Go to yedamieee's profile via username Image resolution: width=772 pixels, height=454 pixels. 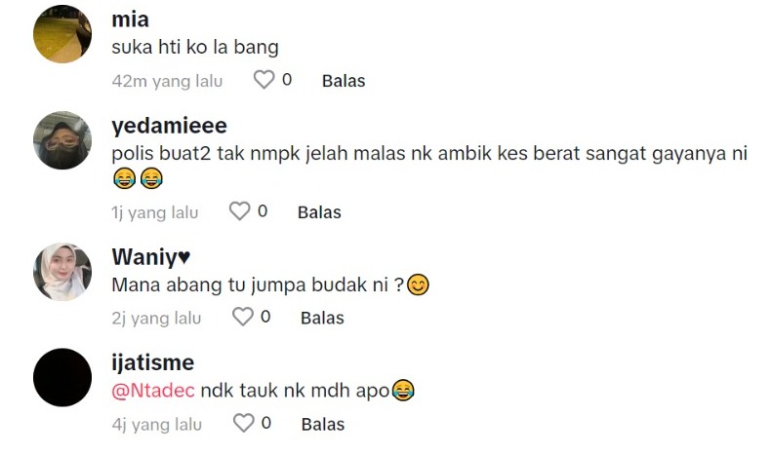point(169,126)
